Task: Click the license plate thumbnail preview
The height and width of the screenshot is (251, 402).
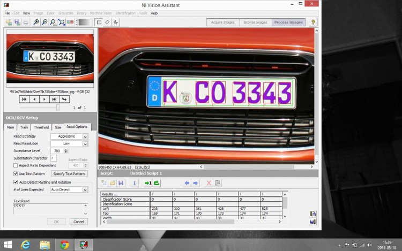Action: 50,58
